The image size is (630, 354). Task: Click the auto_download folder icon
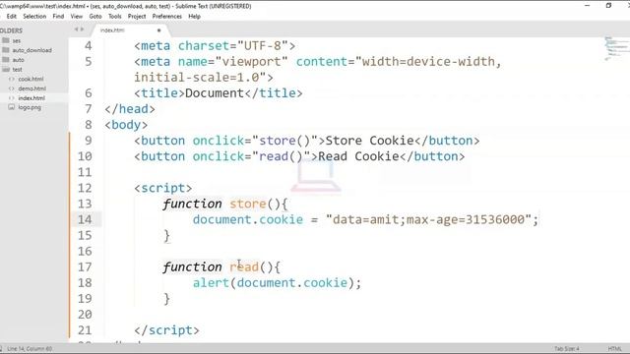(6, 50)
